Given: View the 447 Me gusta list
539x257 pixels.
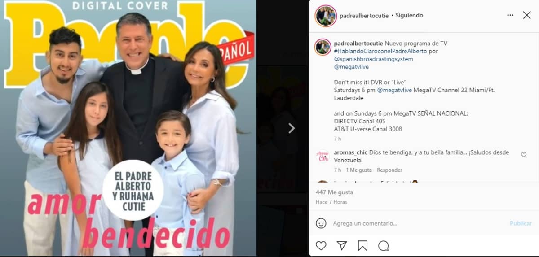Looking at the screenshot, I should [x=335, y=192].
